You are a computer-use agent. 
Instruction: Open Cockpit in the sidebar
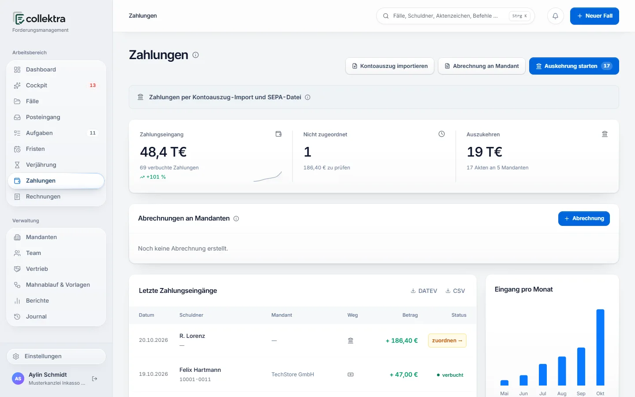pyautogui.click(x=56, y=86)
